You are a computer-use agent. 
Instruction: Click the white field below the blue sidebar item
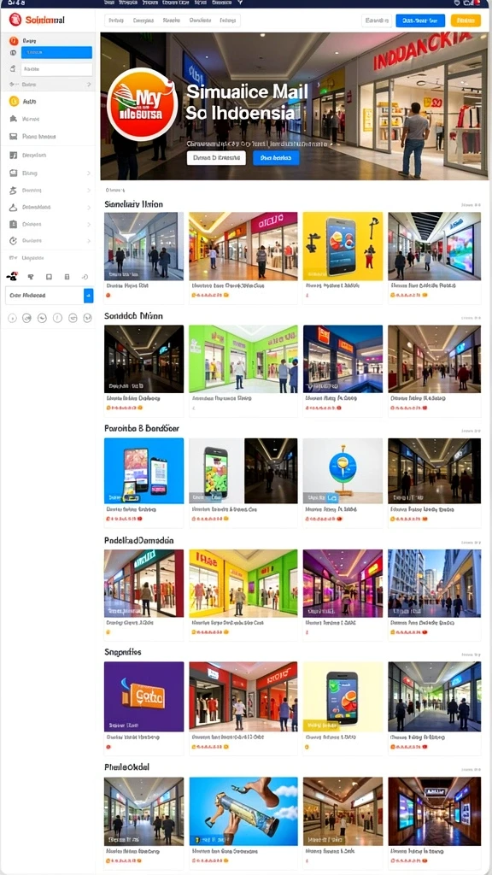tap(56, 69)
